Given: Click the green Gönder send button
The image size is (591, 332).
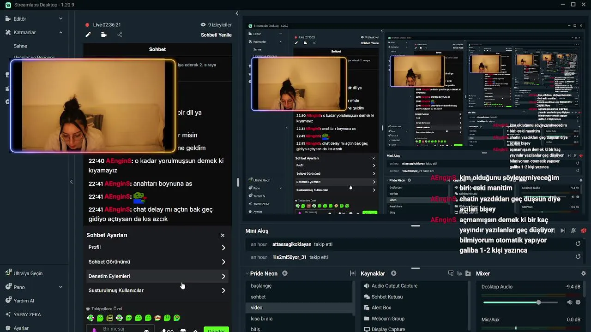Looking at the screenshot, I should (x=216, y=330).
